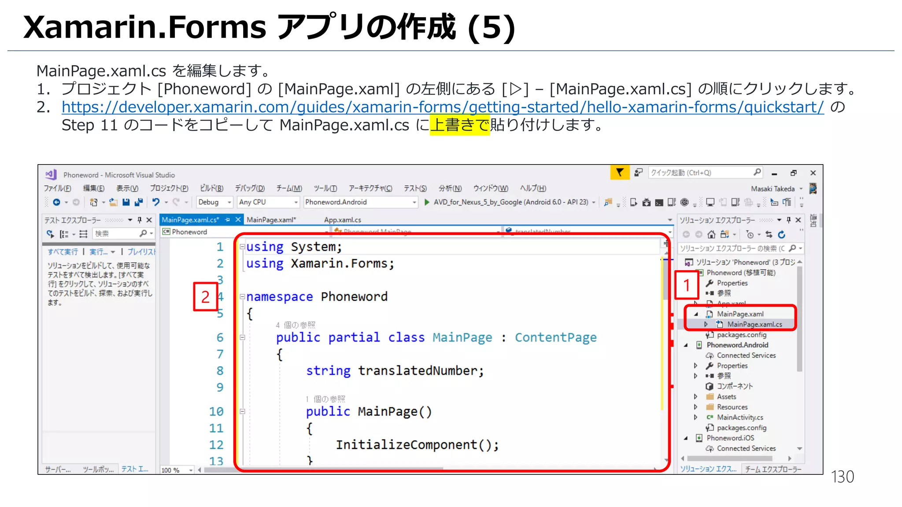Viewport: 902px width, 507px height.
Task: Open the デバッグ(D) menu
Action: click(250, 188)
